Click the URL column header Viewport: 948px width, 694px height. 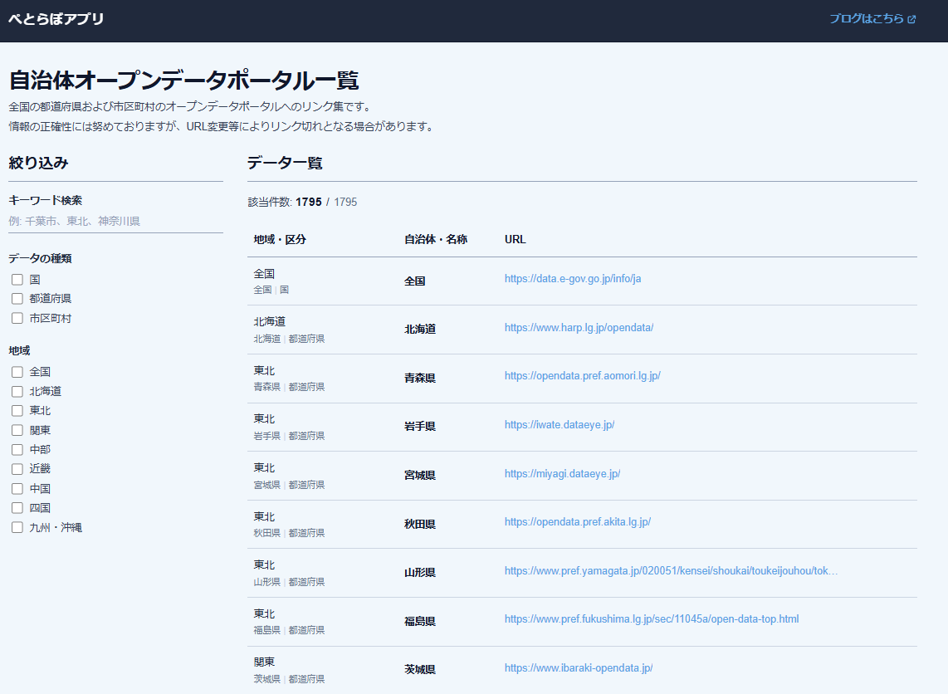click(516, 239)
